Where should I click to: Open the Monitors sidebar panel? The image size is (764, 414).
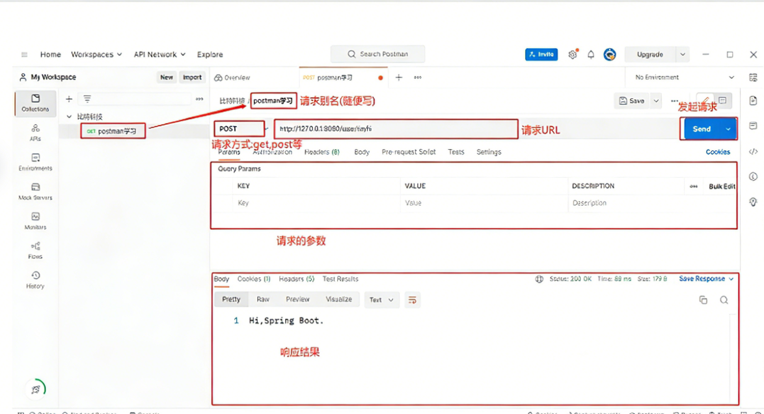pyautogui.click(x=35, y=221)
